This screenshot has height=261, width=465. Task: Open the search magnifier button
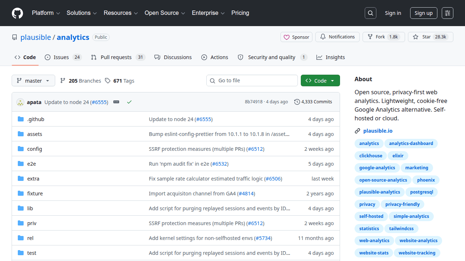[x=371, y=13]
